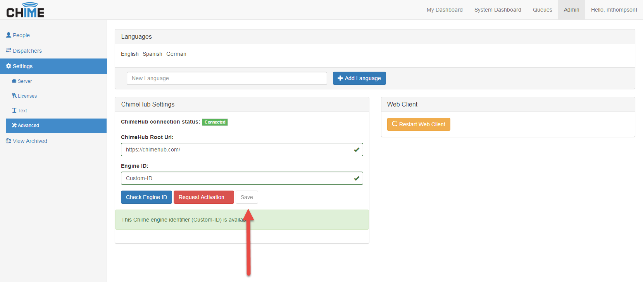Open the People section

53,35
